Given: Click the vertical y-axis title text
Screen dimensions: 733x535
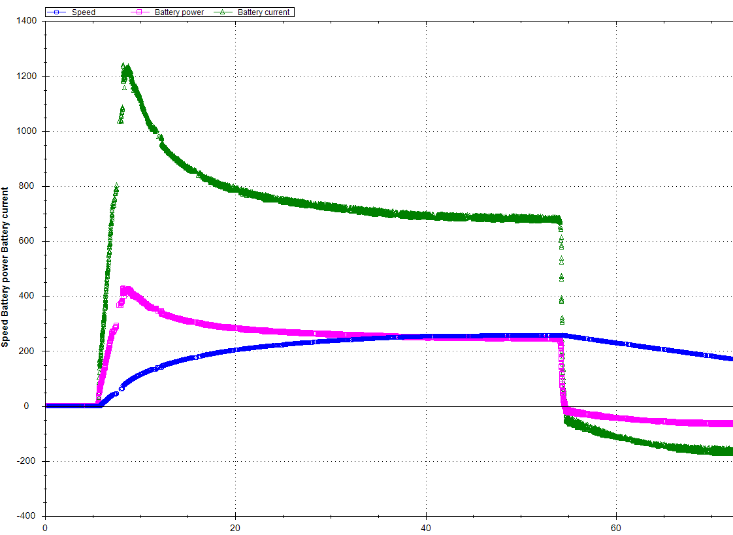Looking at the screenshot, I should pyautogui.click(x=5, y=267).
